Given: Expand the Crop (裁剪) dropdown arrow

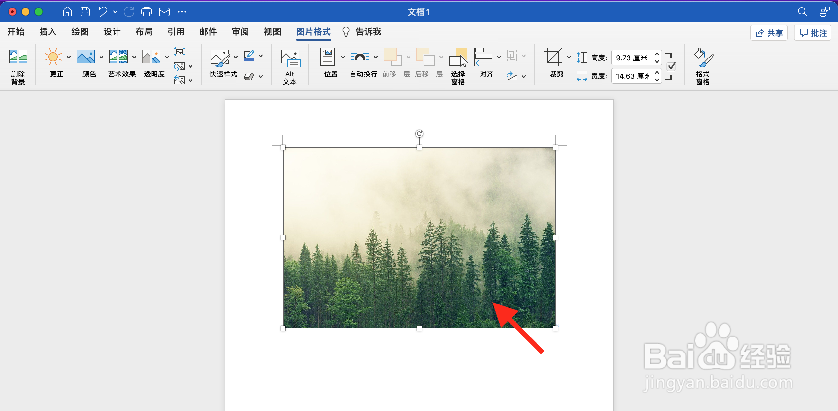Looking at the screenshot, I should [x=569, y=57].
